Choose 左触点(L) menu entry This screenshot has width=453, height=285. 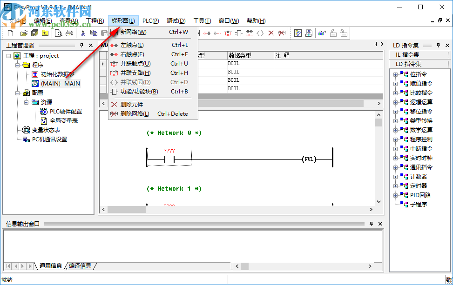[153, 45]
